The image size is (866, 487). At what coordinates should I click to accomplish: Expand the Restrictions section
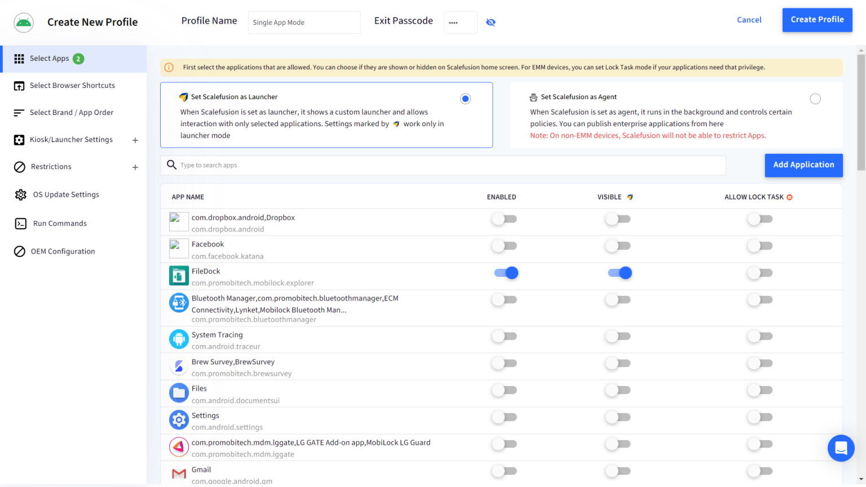(135, 167)
